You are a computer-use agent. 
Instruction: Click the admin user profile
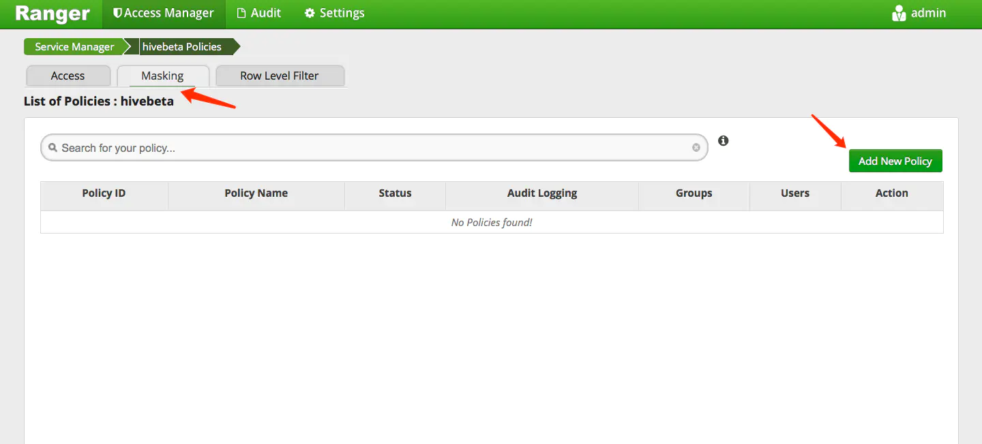[919, 14]
